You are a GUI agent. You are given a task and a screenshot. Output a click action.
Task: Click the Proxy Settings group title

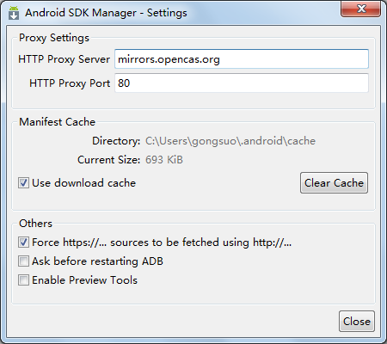pyautogui.click(x=54, y=38)
